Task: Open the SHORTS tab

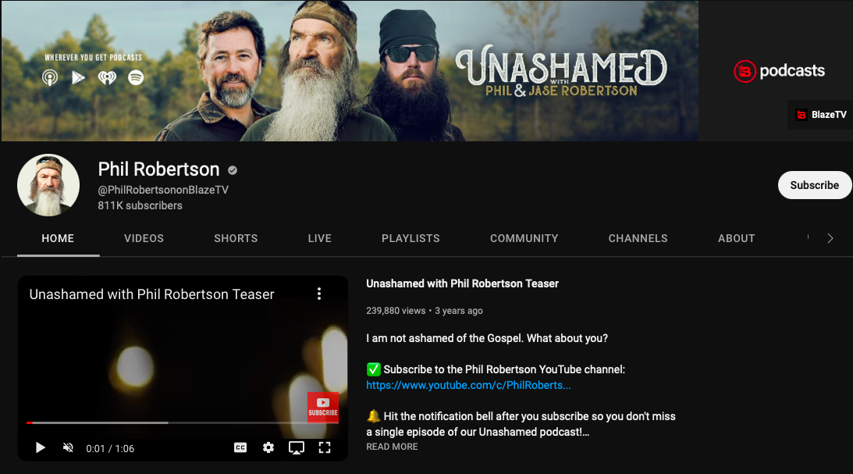Action: pyautogui.click(x=236, y=238)
